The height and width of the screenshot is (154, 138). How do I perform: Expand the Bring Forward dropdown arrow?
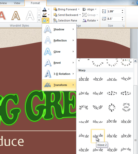(79, 9)
